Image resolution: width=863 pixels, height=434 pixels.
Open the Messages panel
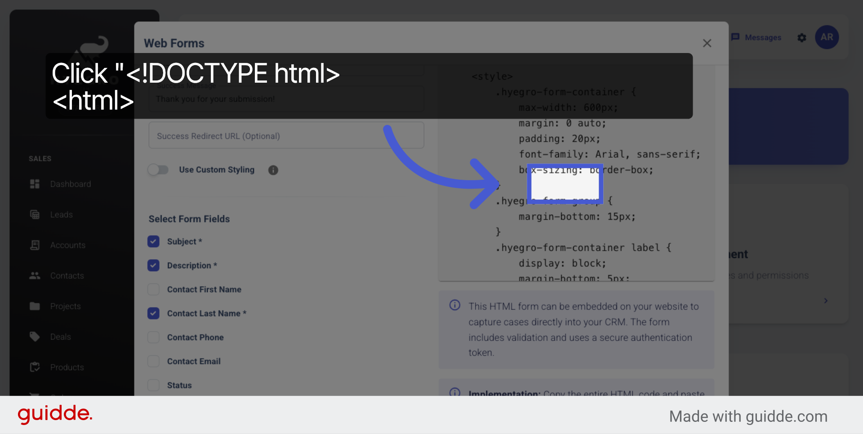[757, 37]
